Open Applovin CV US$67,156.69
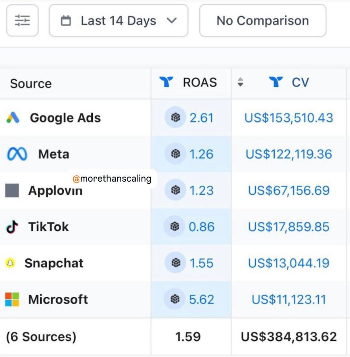Screen dimensions: 350x357 [289, 190]
